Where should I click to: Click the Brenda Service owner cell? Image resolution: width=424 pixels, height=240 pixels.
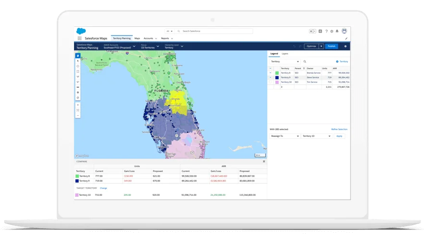click(313, 73)
